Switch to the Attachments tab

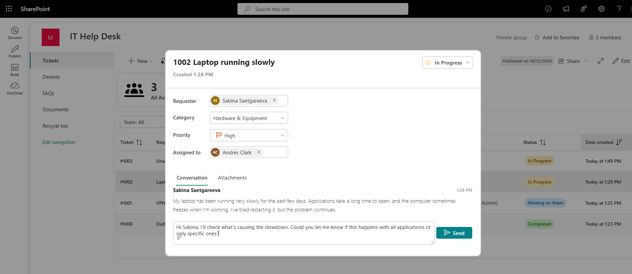(232, 178)
